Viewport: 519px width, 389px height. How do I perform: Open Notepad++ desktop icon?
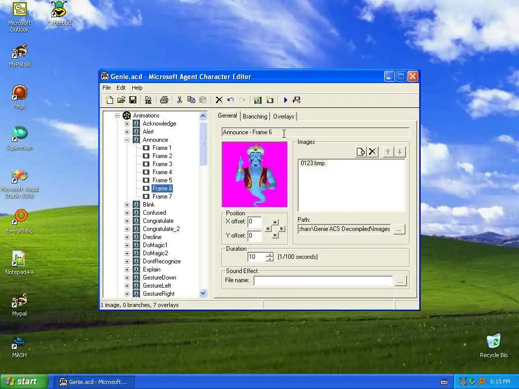tap(19, 263)
